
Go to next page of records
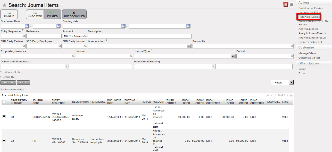coord(288,96)
